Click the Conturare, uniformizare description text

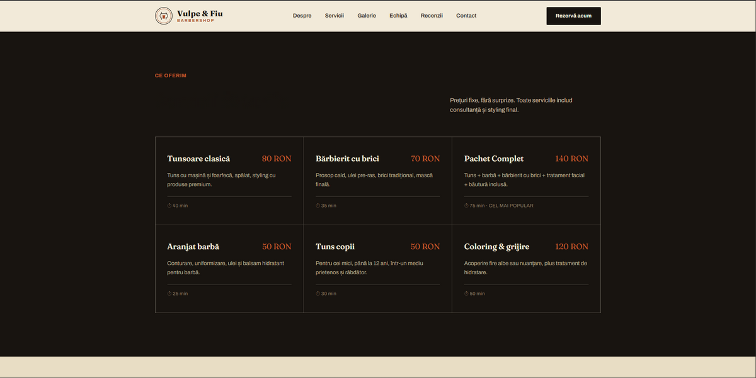point(226,268)
